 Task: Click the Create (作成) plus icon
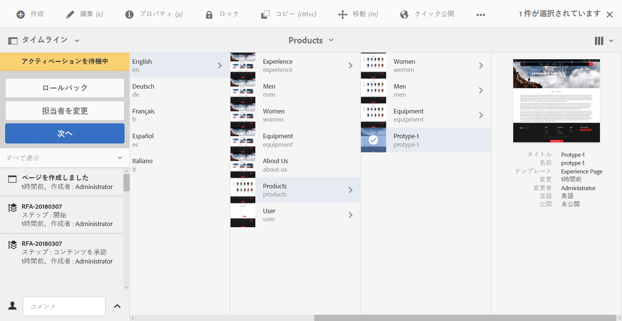pyautogui.click(x=21, y=14)
